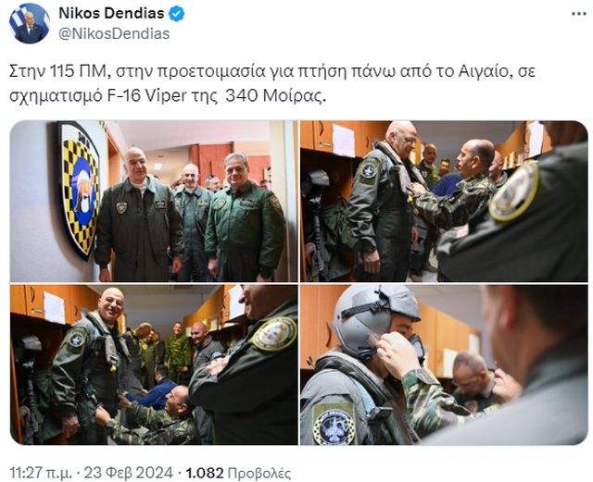This screenshot has height=482, width=593.
Task: Open the @NikosDendias handle link
Action: click(114, 34)
